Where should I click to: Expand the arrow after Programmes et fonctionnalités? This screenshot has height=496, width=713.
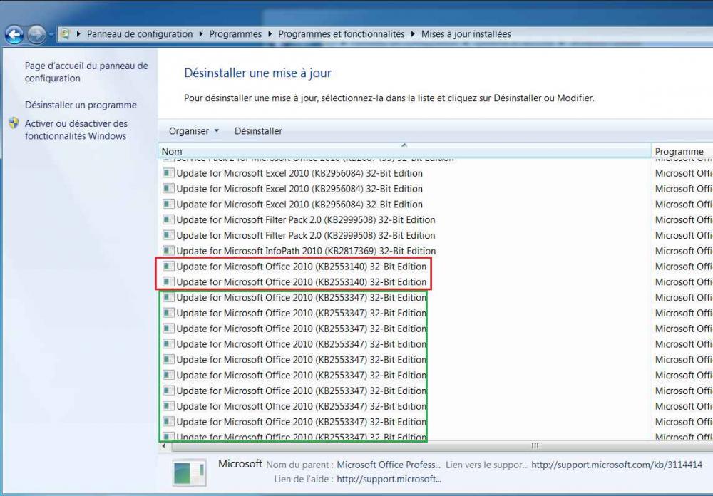coord(413,34)
